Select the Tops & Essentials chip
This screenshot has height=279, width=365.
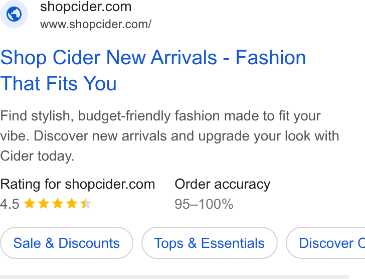[x=210, y=243]
